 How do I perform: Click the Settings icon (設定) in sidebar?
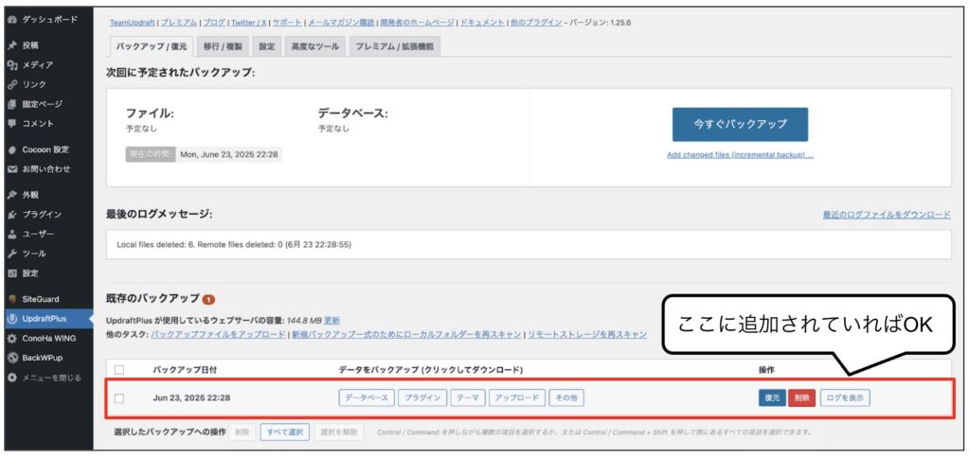[11, 273]
